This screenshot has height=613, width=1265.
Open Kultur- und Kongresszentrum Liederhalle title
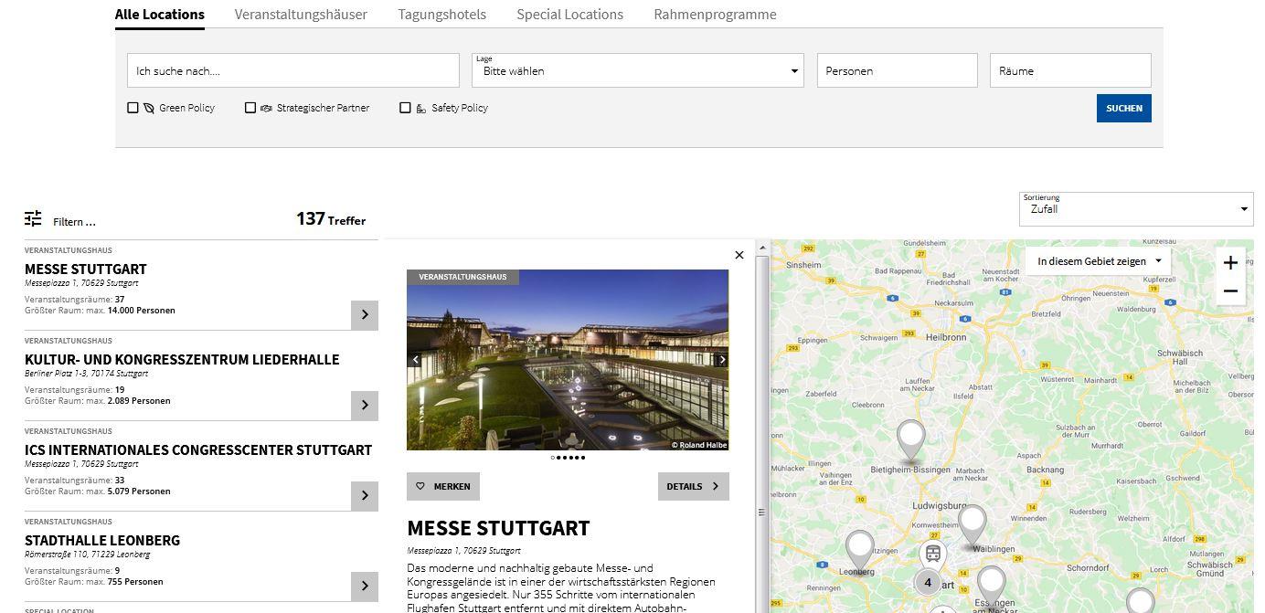(182, 360)
